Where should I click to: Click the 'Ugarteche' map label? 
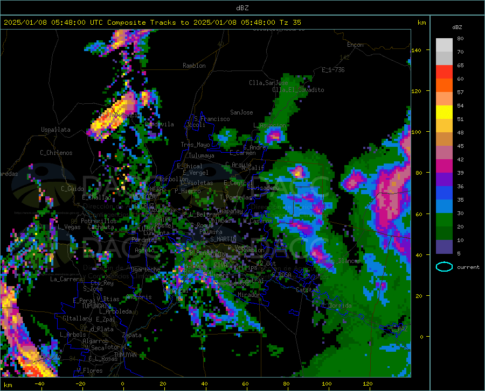tap(145, 269)
